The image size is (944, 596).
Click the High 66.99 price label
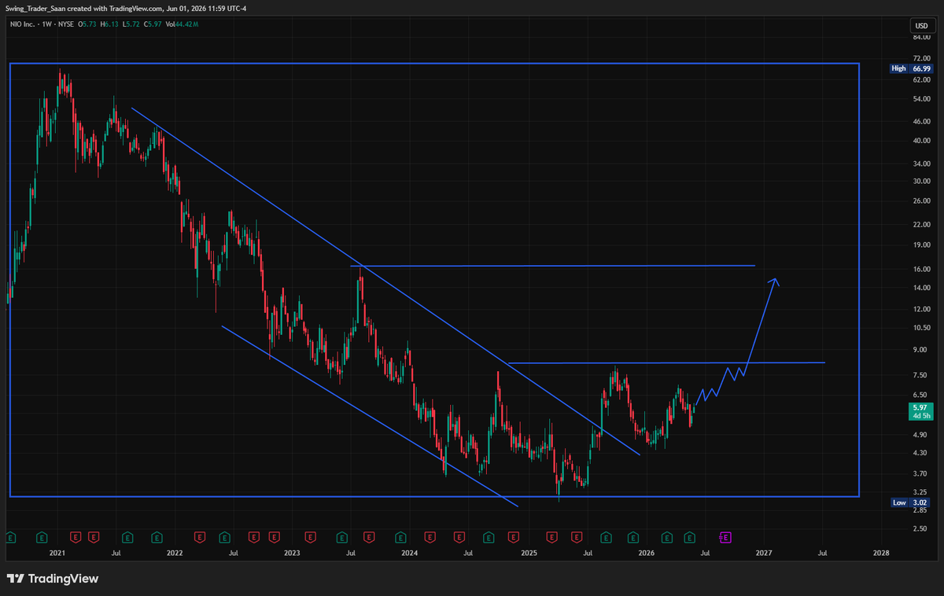(911, 68)
